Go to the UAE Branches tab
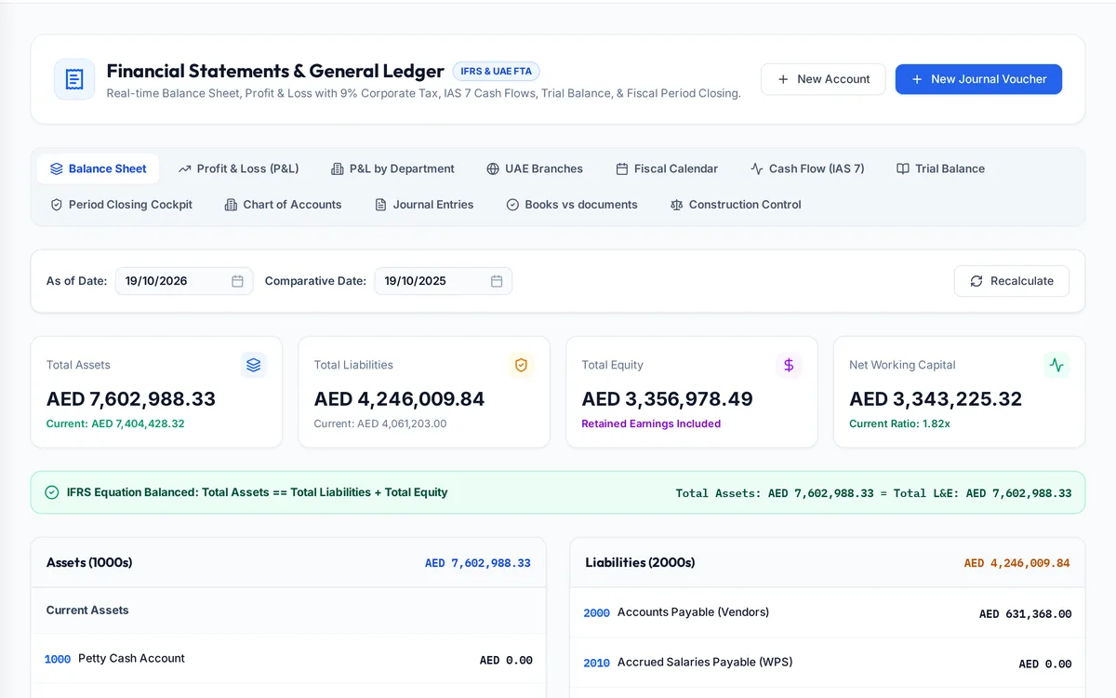Image resolution: width=1116 pixels, height=698 pixels. point(535,168)
